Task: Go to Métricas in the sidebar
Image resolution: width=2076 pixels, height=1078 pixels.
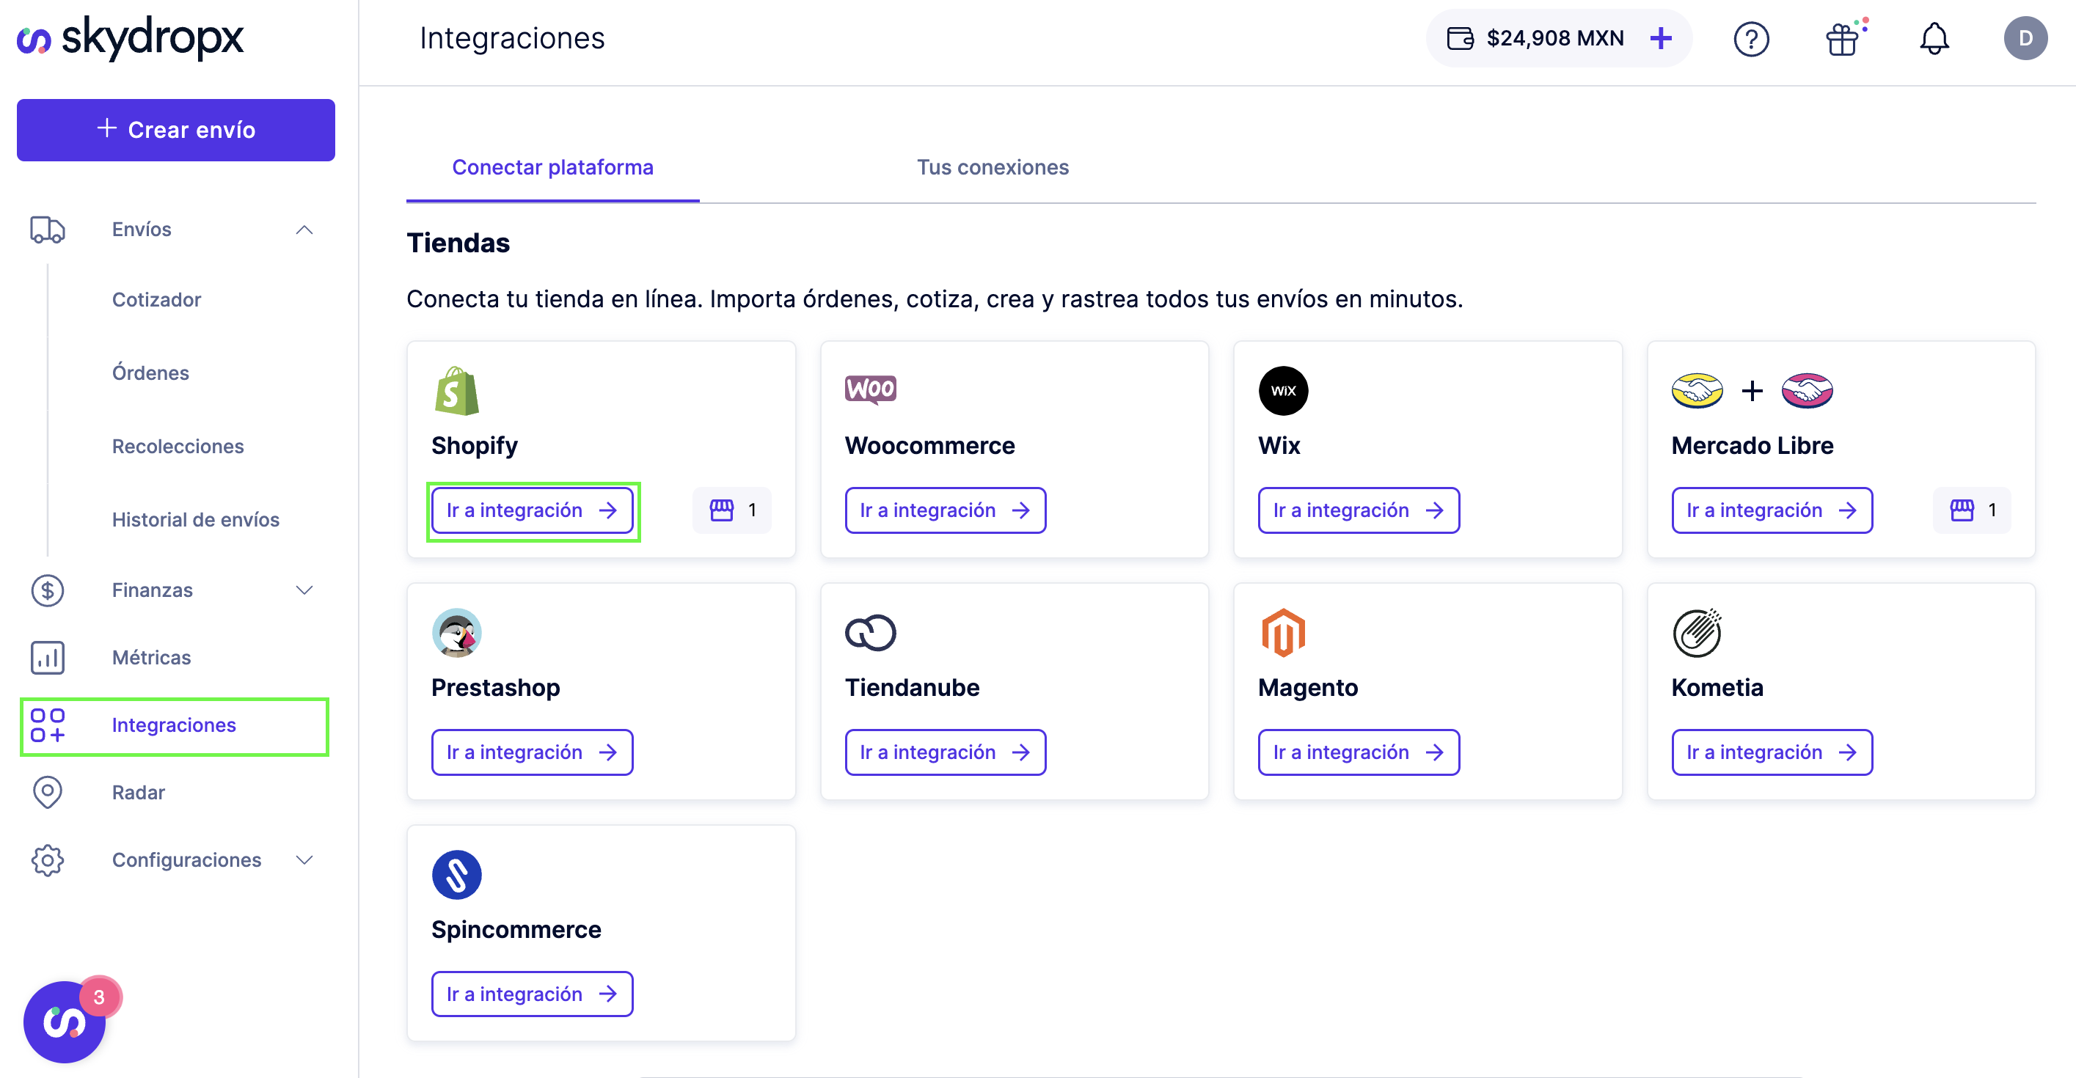Action: click(152, 658)
